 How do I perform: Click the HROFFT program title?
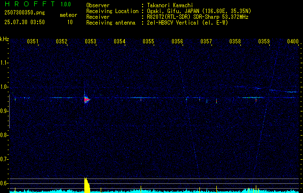pyautogui.click(x=30, y=4)
